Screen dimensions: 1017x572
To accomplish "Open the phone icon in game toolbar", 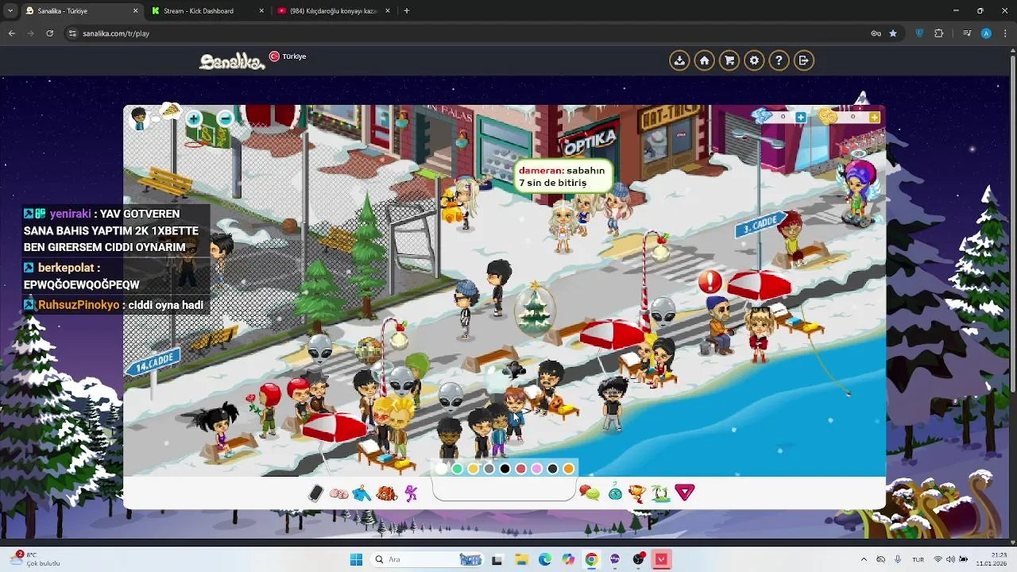I will (315, 493).
